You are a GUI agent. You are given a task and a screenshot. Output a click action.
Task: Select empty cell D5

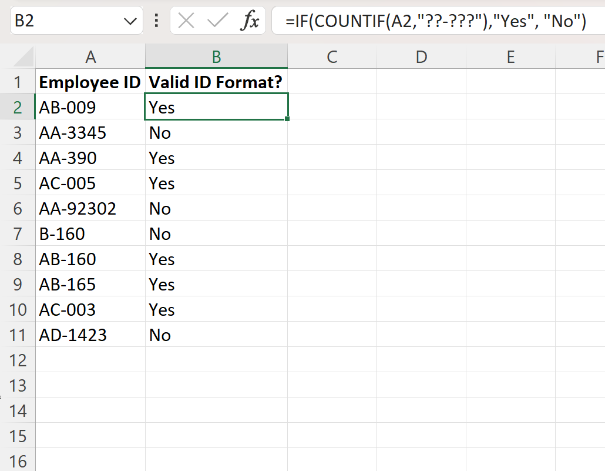[x=421, y=183]
